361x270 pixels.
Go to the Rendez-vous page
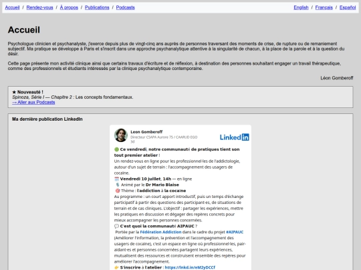pos(39,7)
